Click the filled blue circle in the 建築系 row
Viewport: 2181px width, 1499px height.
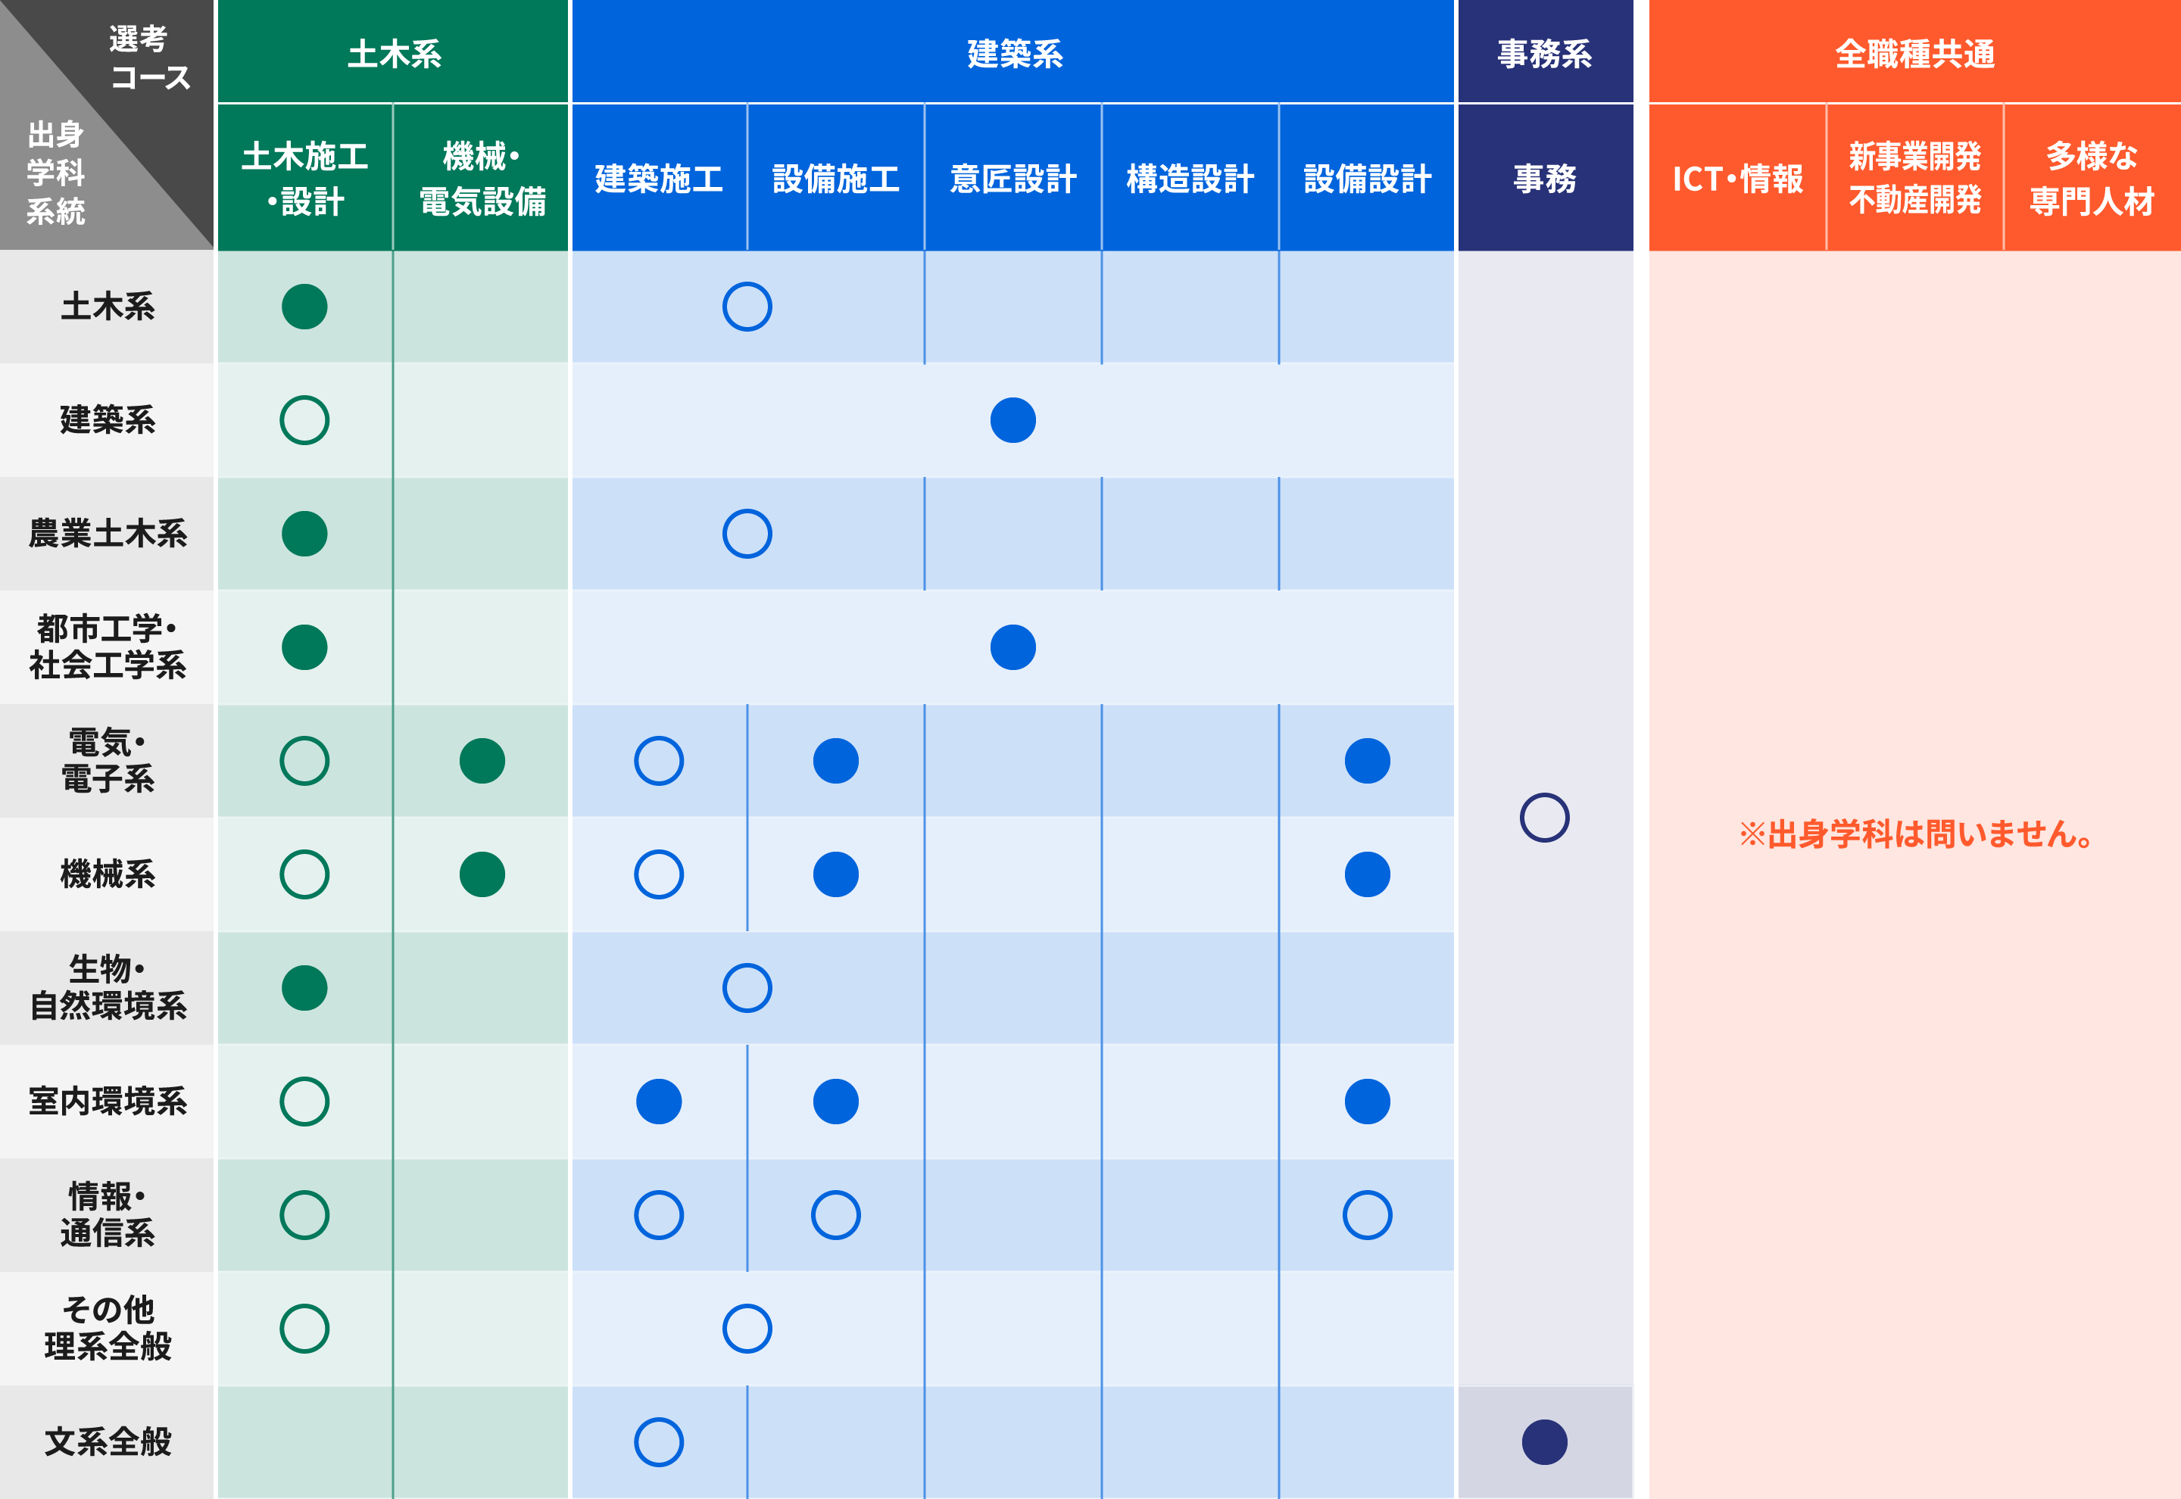1012,420
